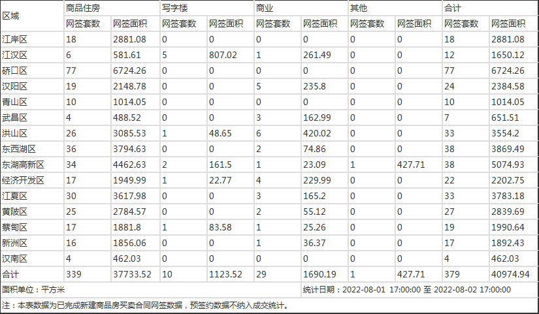Click the 商业 group header
The image size is (539, 314).
[x=265, y=8]
